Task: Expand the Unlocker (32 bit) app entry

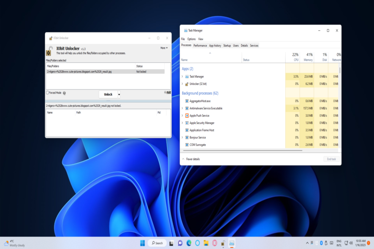Action: coord(182,84)
